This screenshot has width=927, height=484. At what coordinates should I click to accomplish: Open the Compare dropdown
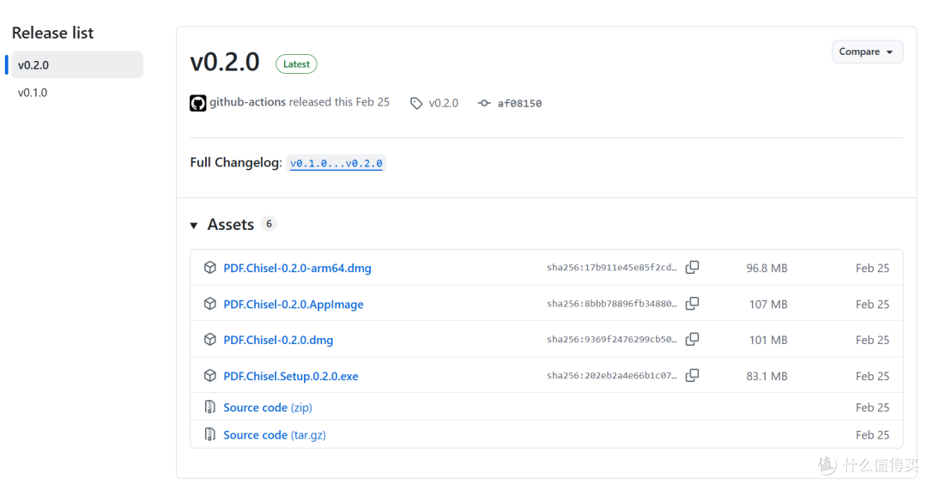pos(867,52)
